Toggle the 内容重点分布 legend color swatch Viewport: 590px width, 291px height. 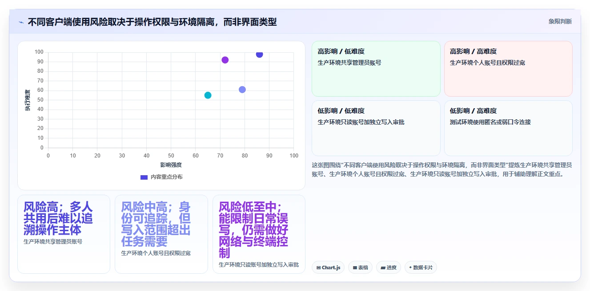(x=144, y=177)
